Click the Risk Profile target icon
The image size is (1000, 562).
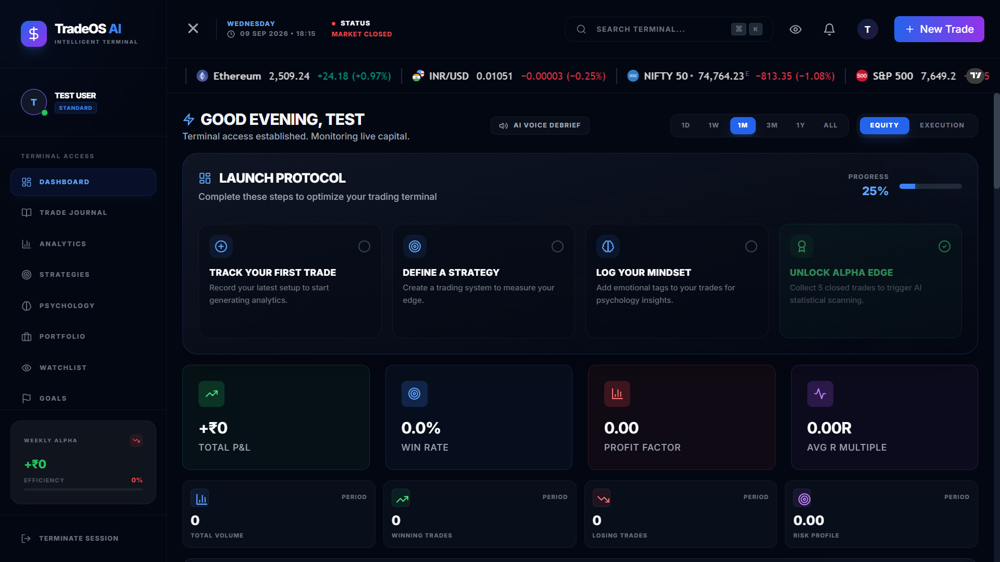pos(803,499)
